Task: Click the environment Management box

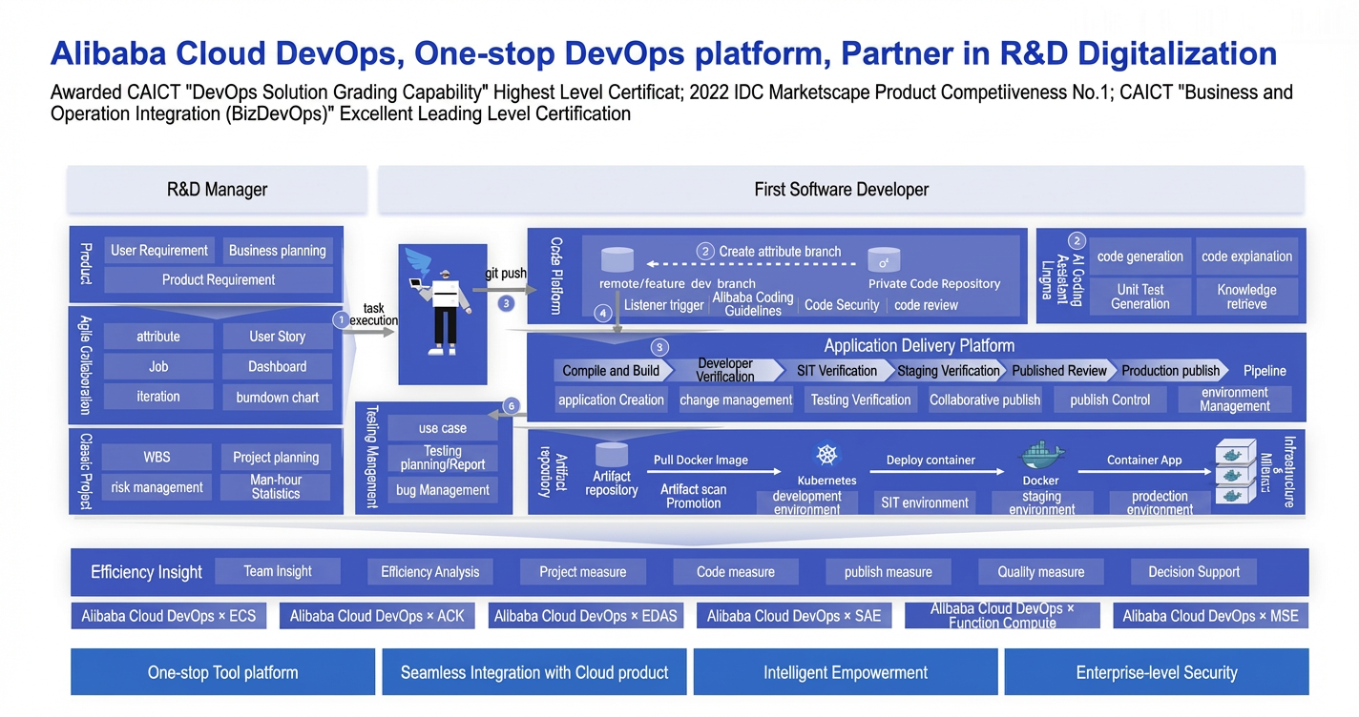Action: (x=1235, y=399)
